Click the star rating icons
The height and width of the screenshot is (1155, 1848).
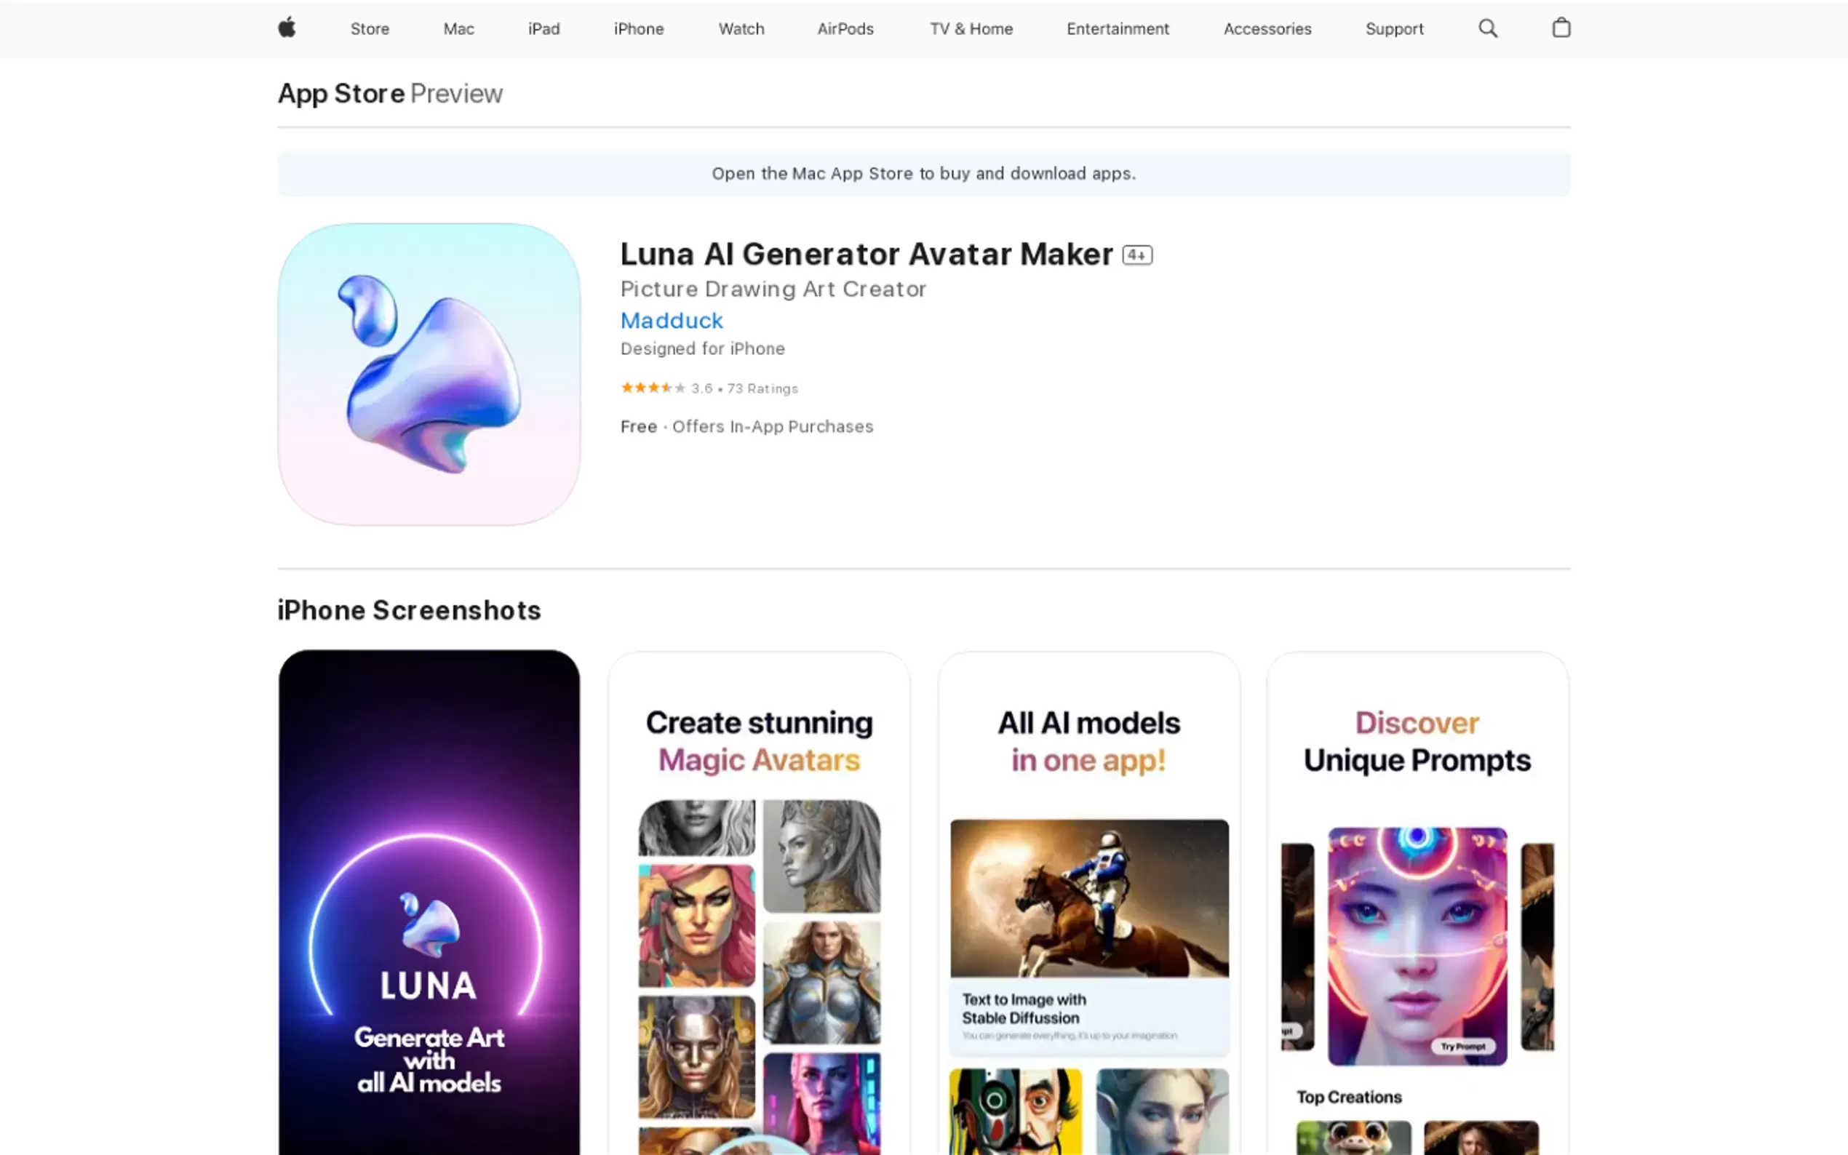click(653, 388)
